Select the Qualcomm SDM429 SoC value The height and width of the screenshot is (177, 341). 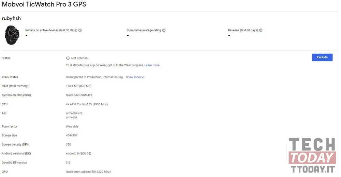[x=79, y=95]
